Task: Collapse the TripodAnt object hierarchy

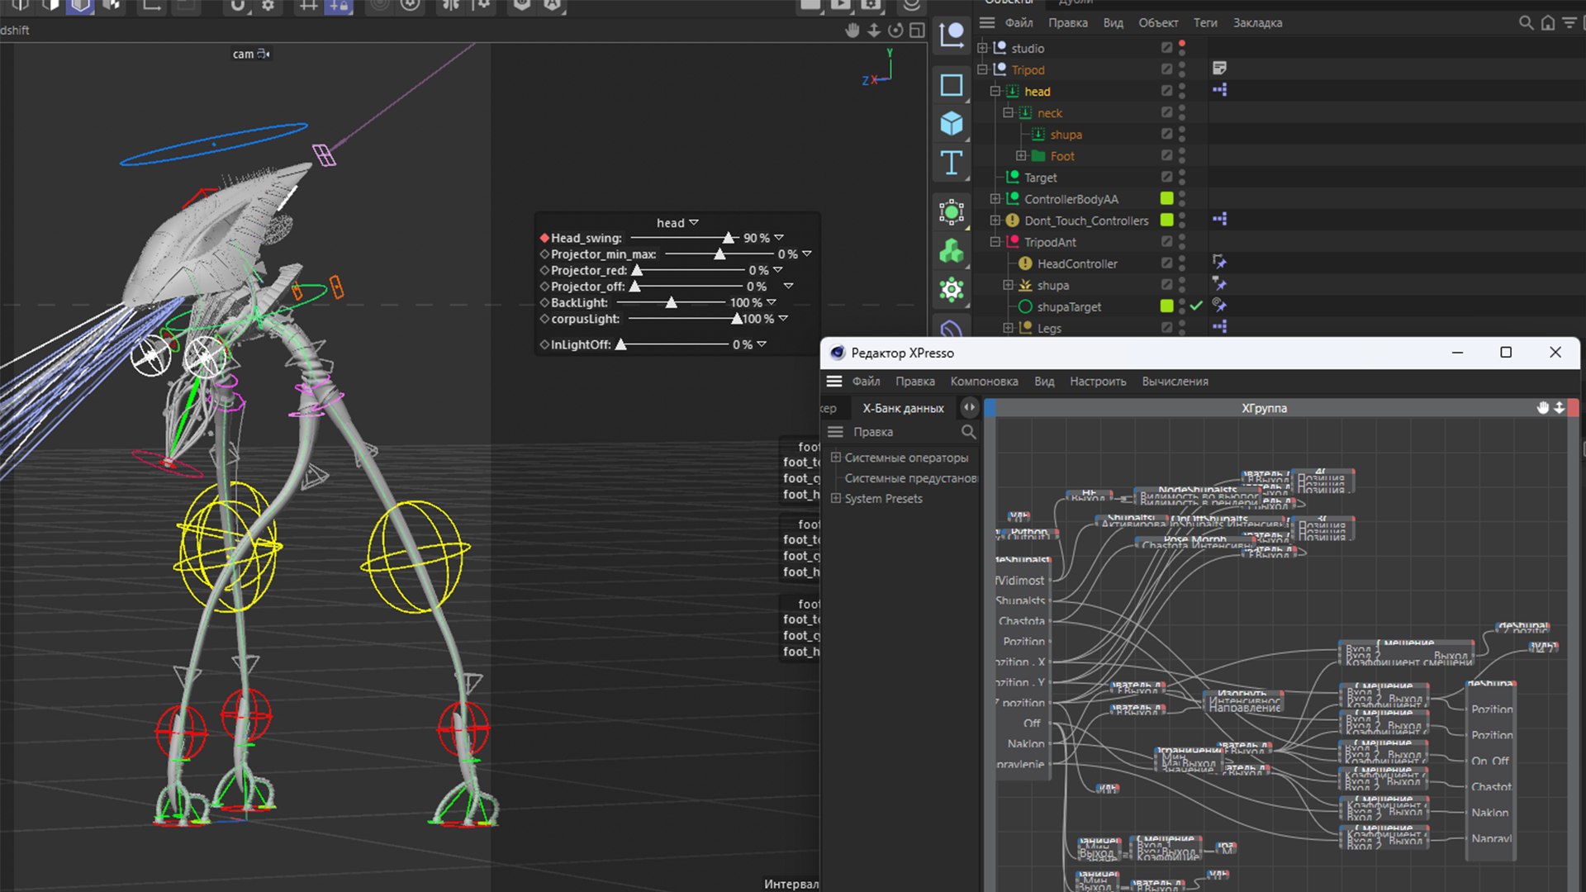Action: [995, 242]
